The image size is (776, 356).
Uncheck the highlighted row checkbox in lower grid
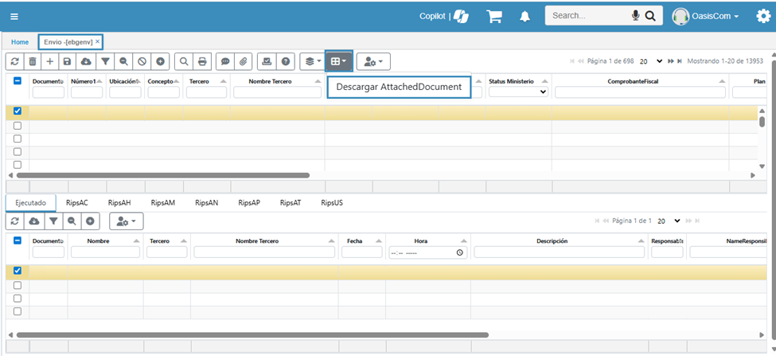pos(18,271)
